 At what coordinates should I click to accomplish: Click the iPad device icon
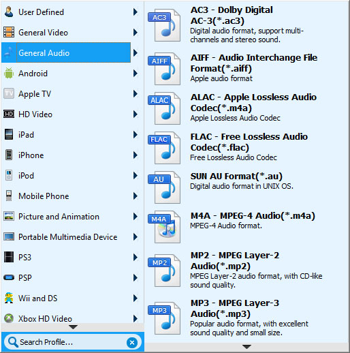[x=9, y=134]
